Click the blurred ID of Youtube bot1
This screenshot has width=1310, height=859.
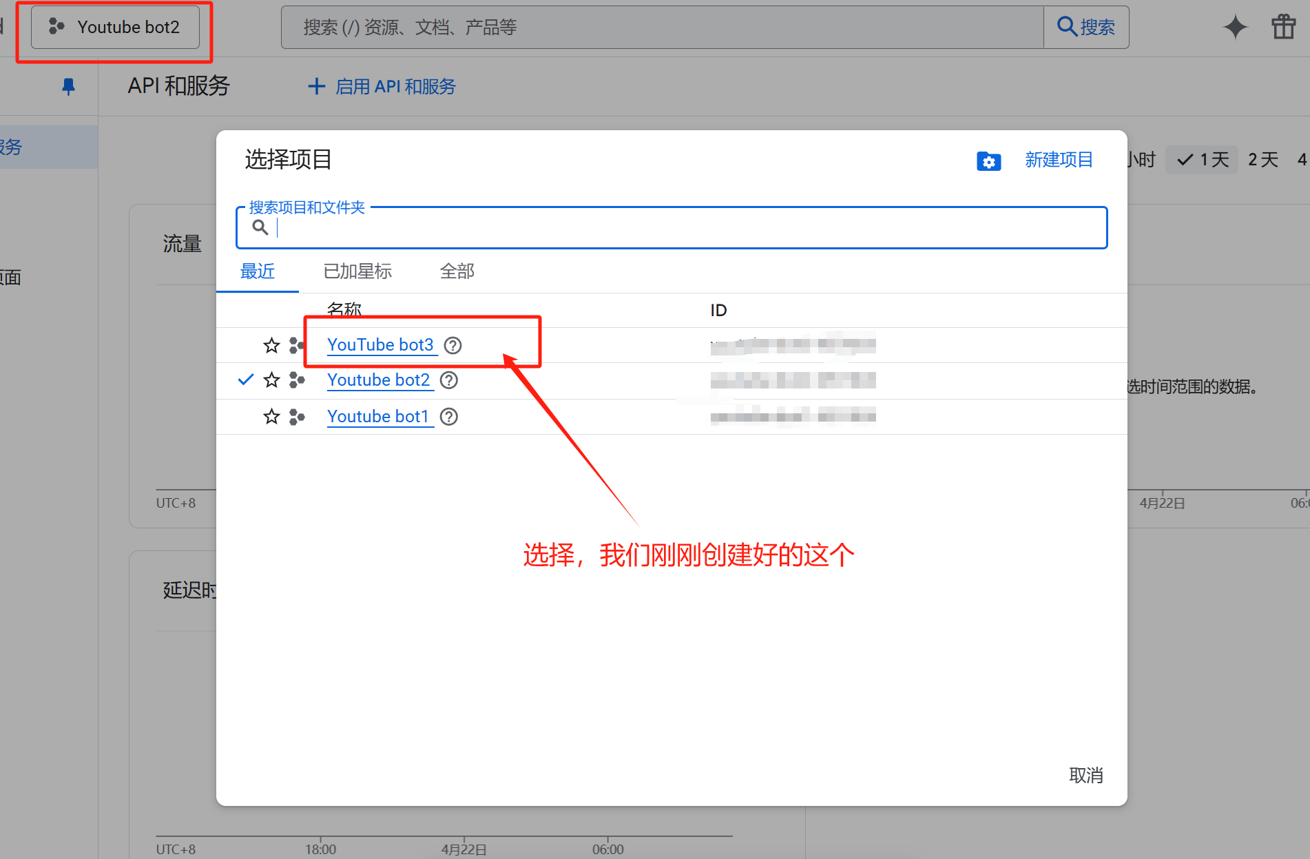[x=793, y=415]
